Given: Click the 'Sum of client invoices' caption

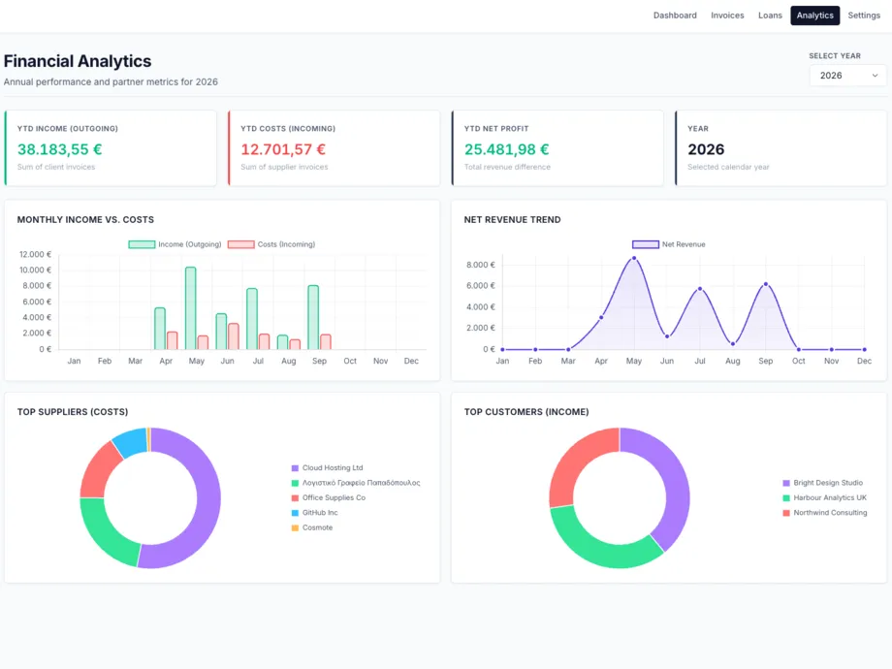Looking at the screenshot, I should pyautogui.click(x=56, y=167).
